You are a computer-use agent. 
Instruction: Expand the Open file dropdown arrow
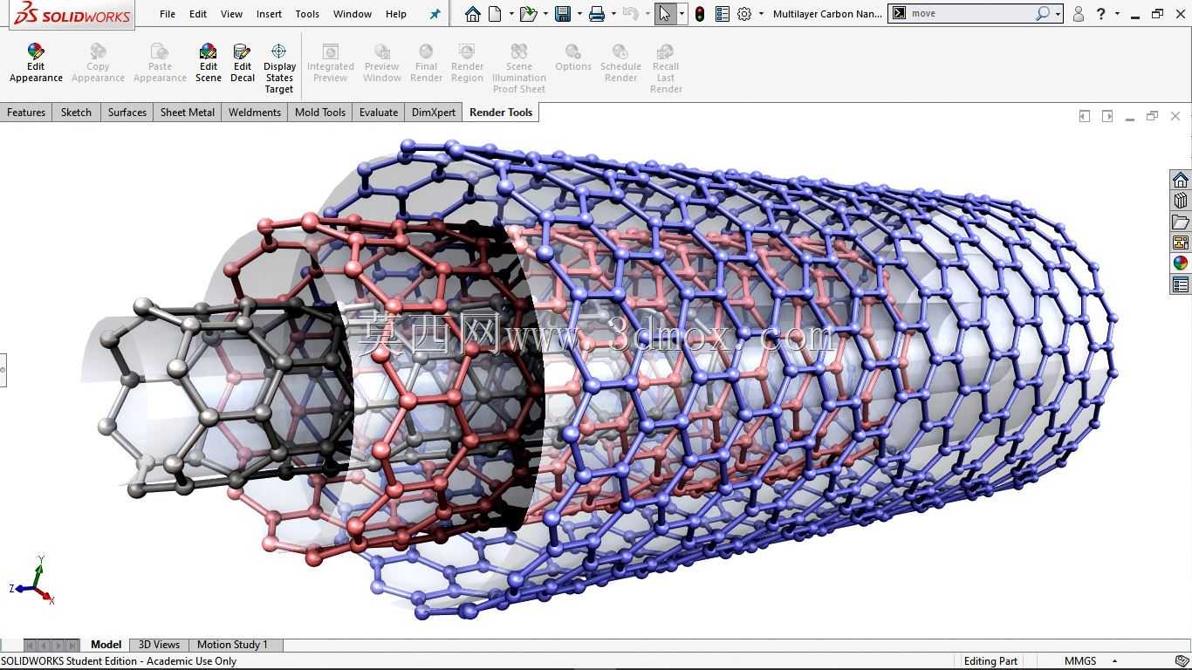[x=545, y=14]
